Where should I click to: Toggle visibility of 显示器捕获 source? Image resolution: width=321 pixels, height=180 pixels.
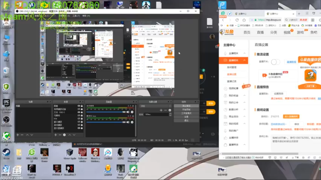pyautogui.click(x=79, y=128)
